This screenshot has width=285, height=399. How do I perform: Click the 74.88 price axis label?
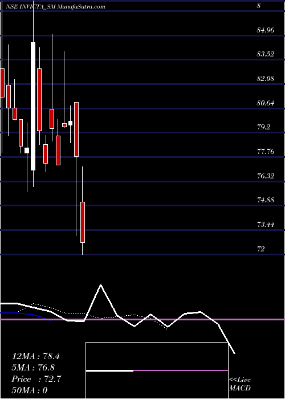tap(266, 200)
